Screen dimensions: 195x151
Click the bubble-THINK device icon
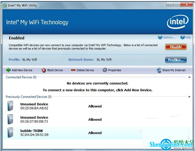coord(10,133)
